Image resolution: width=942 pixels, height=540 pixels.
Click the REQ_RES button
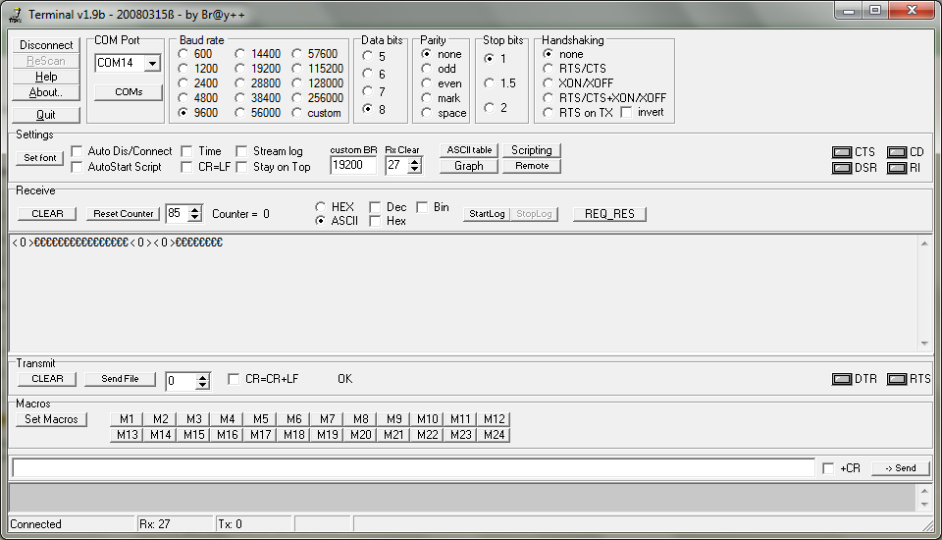point(609,213)
